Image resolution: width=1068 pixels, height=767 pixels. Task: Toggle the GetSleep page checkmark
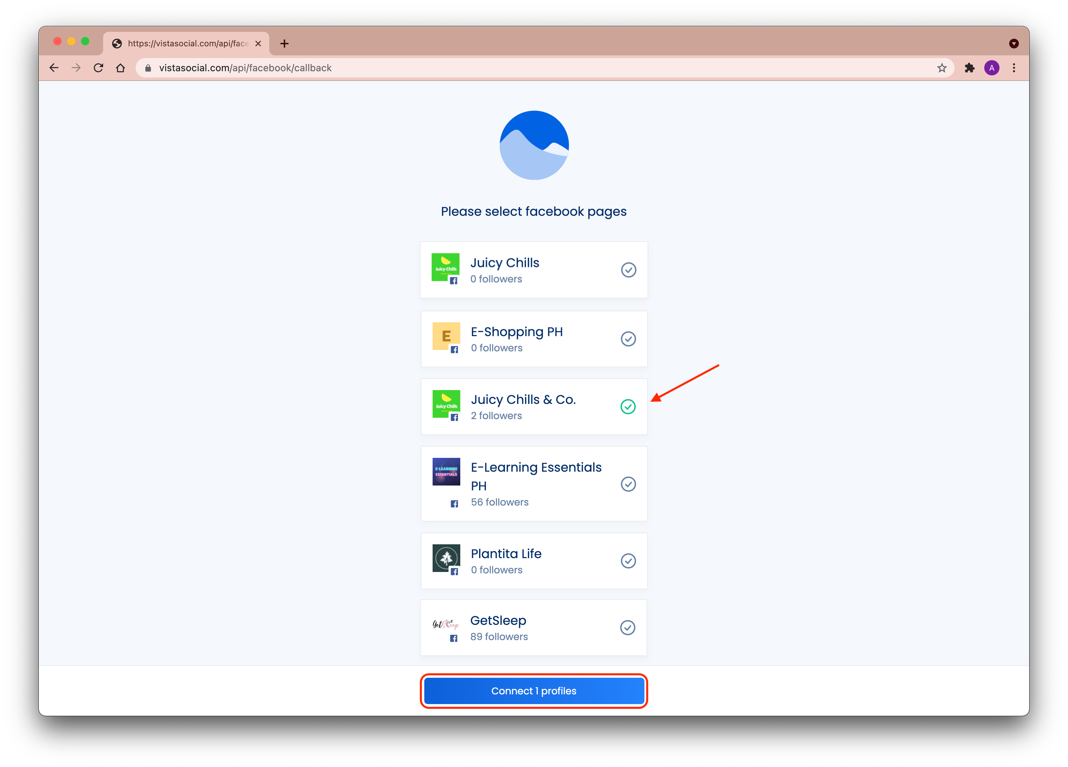(628, 628)
